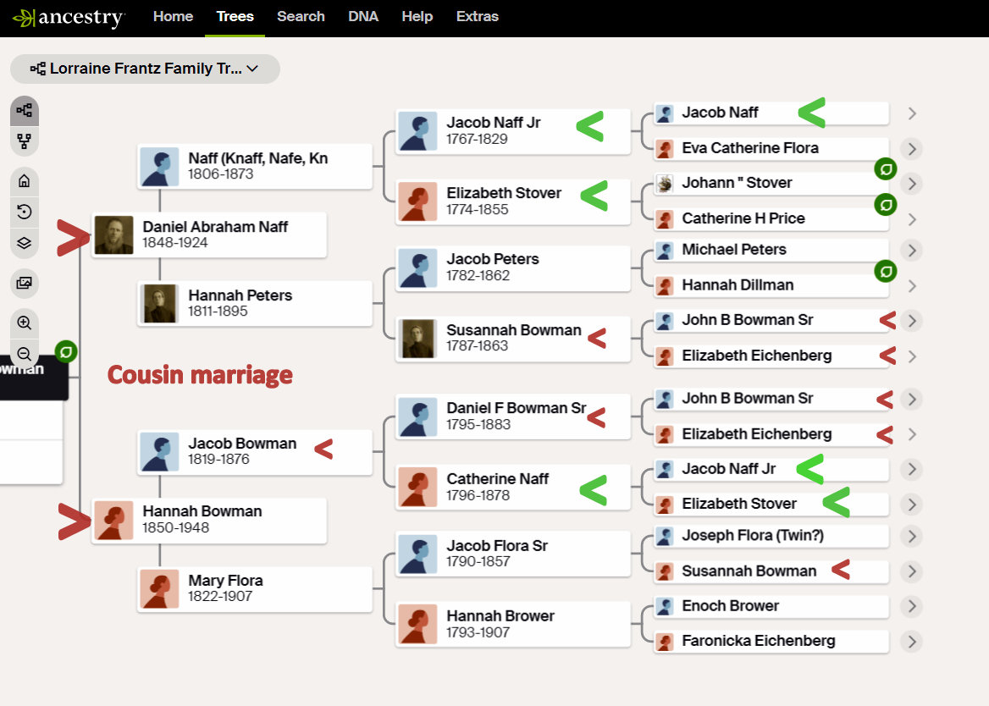Viewport: 989px width, 706px height.
Task: Select Daniel Abraham Naff's photo card
Action: pyautogui.click(x=208, y=234)
